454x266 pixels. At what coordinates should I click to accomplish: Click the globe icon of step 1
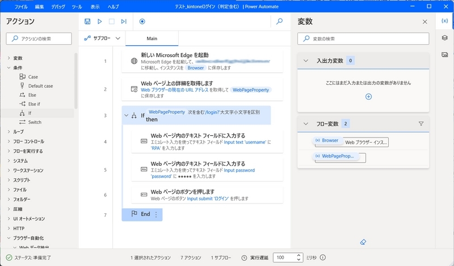coord(134,61)
